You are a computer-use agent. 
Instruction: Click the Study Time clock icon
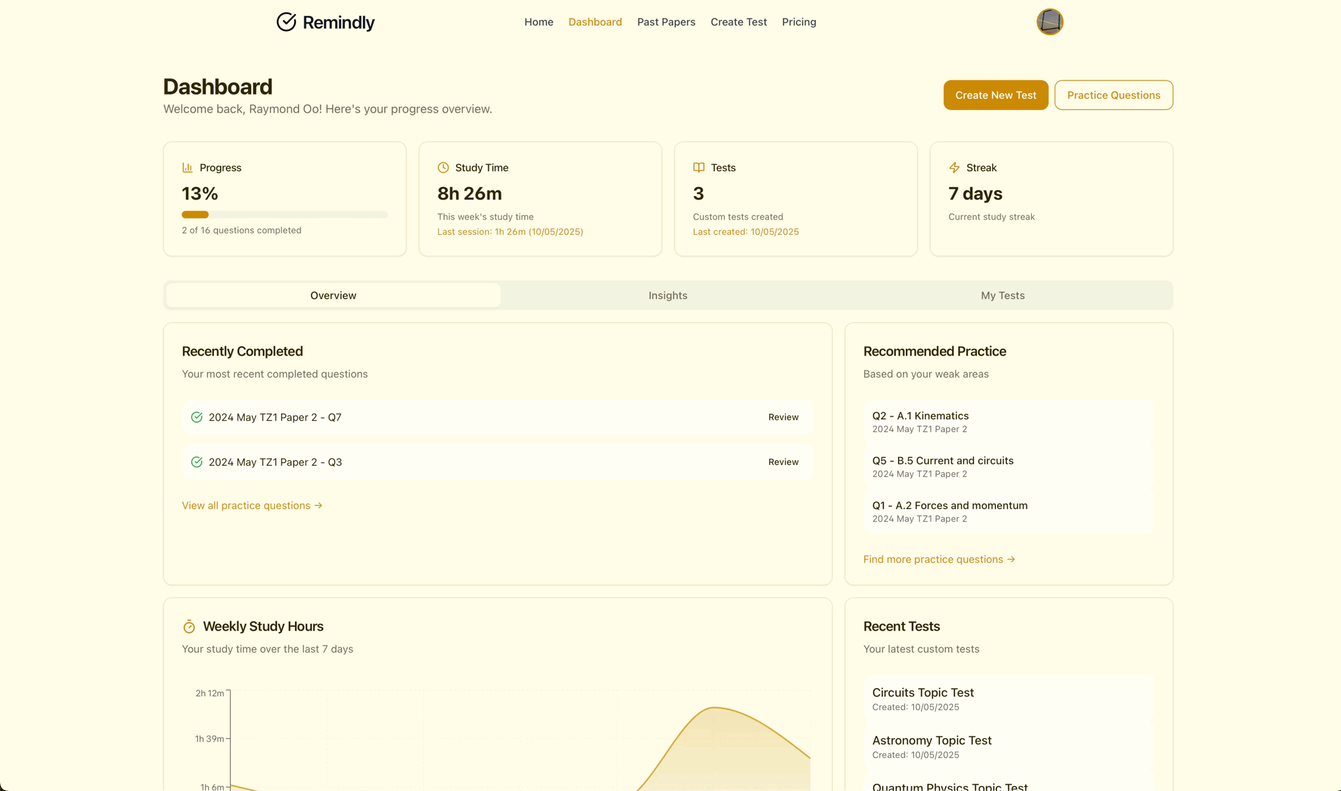(443, 168)
